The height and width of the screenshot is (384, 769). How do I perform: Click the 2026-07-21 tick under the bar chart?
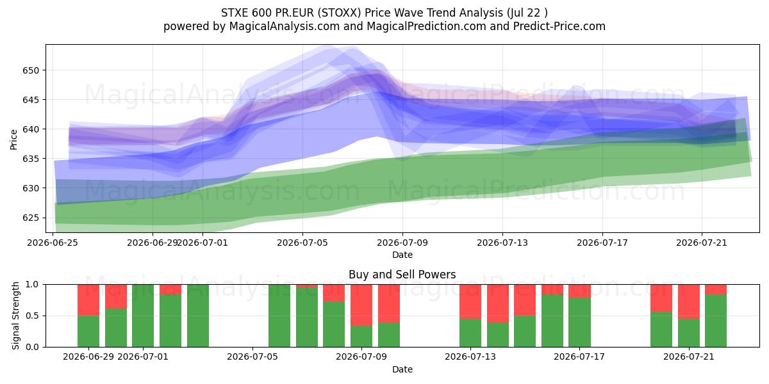click(x=689, y=357)
